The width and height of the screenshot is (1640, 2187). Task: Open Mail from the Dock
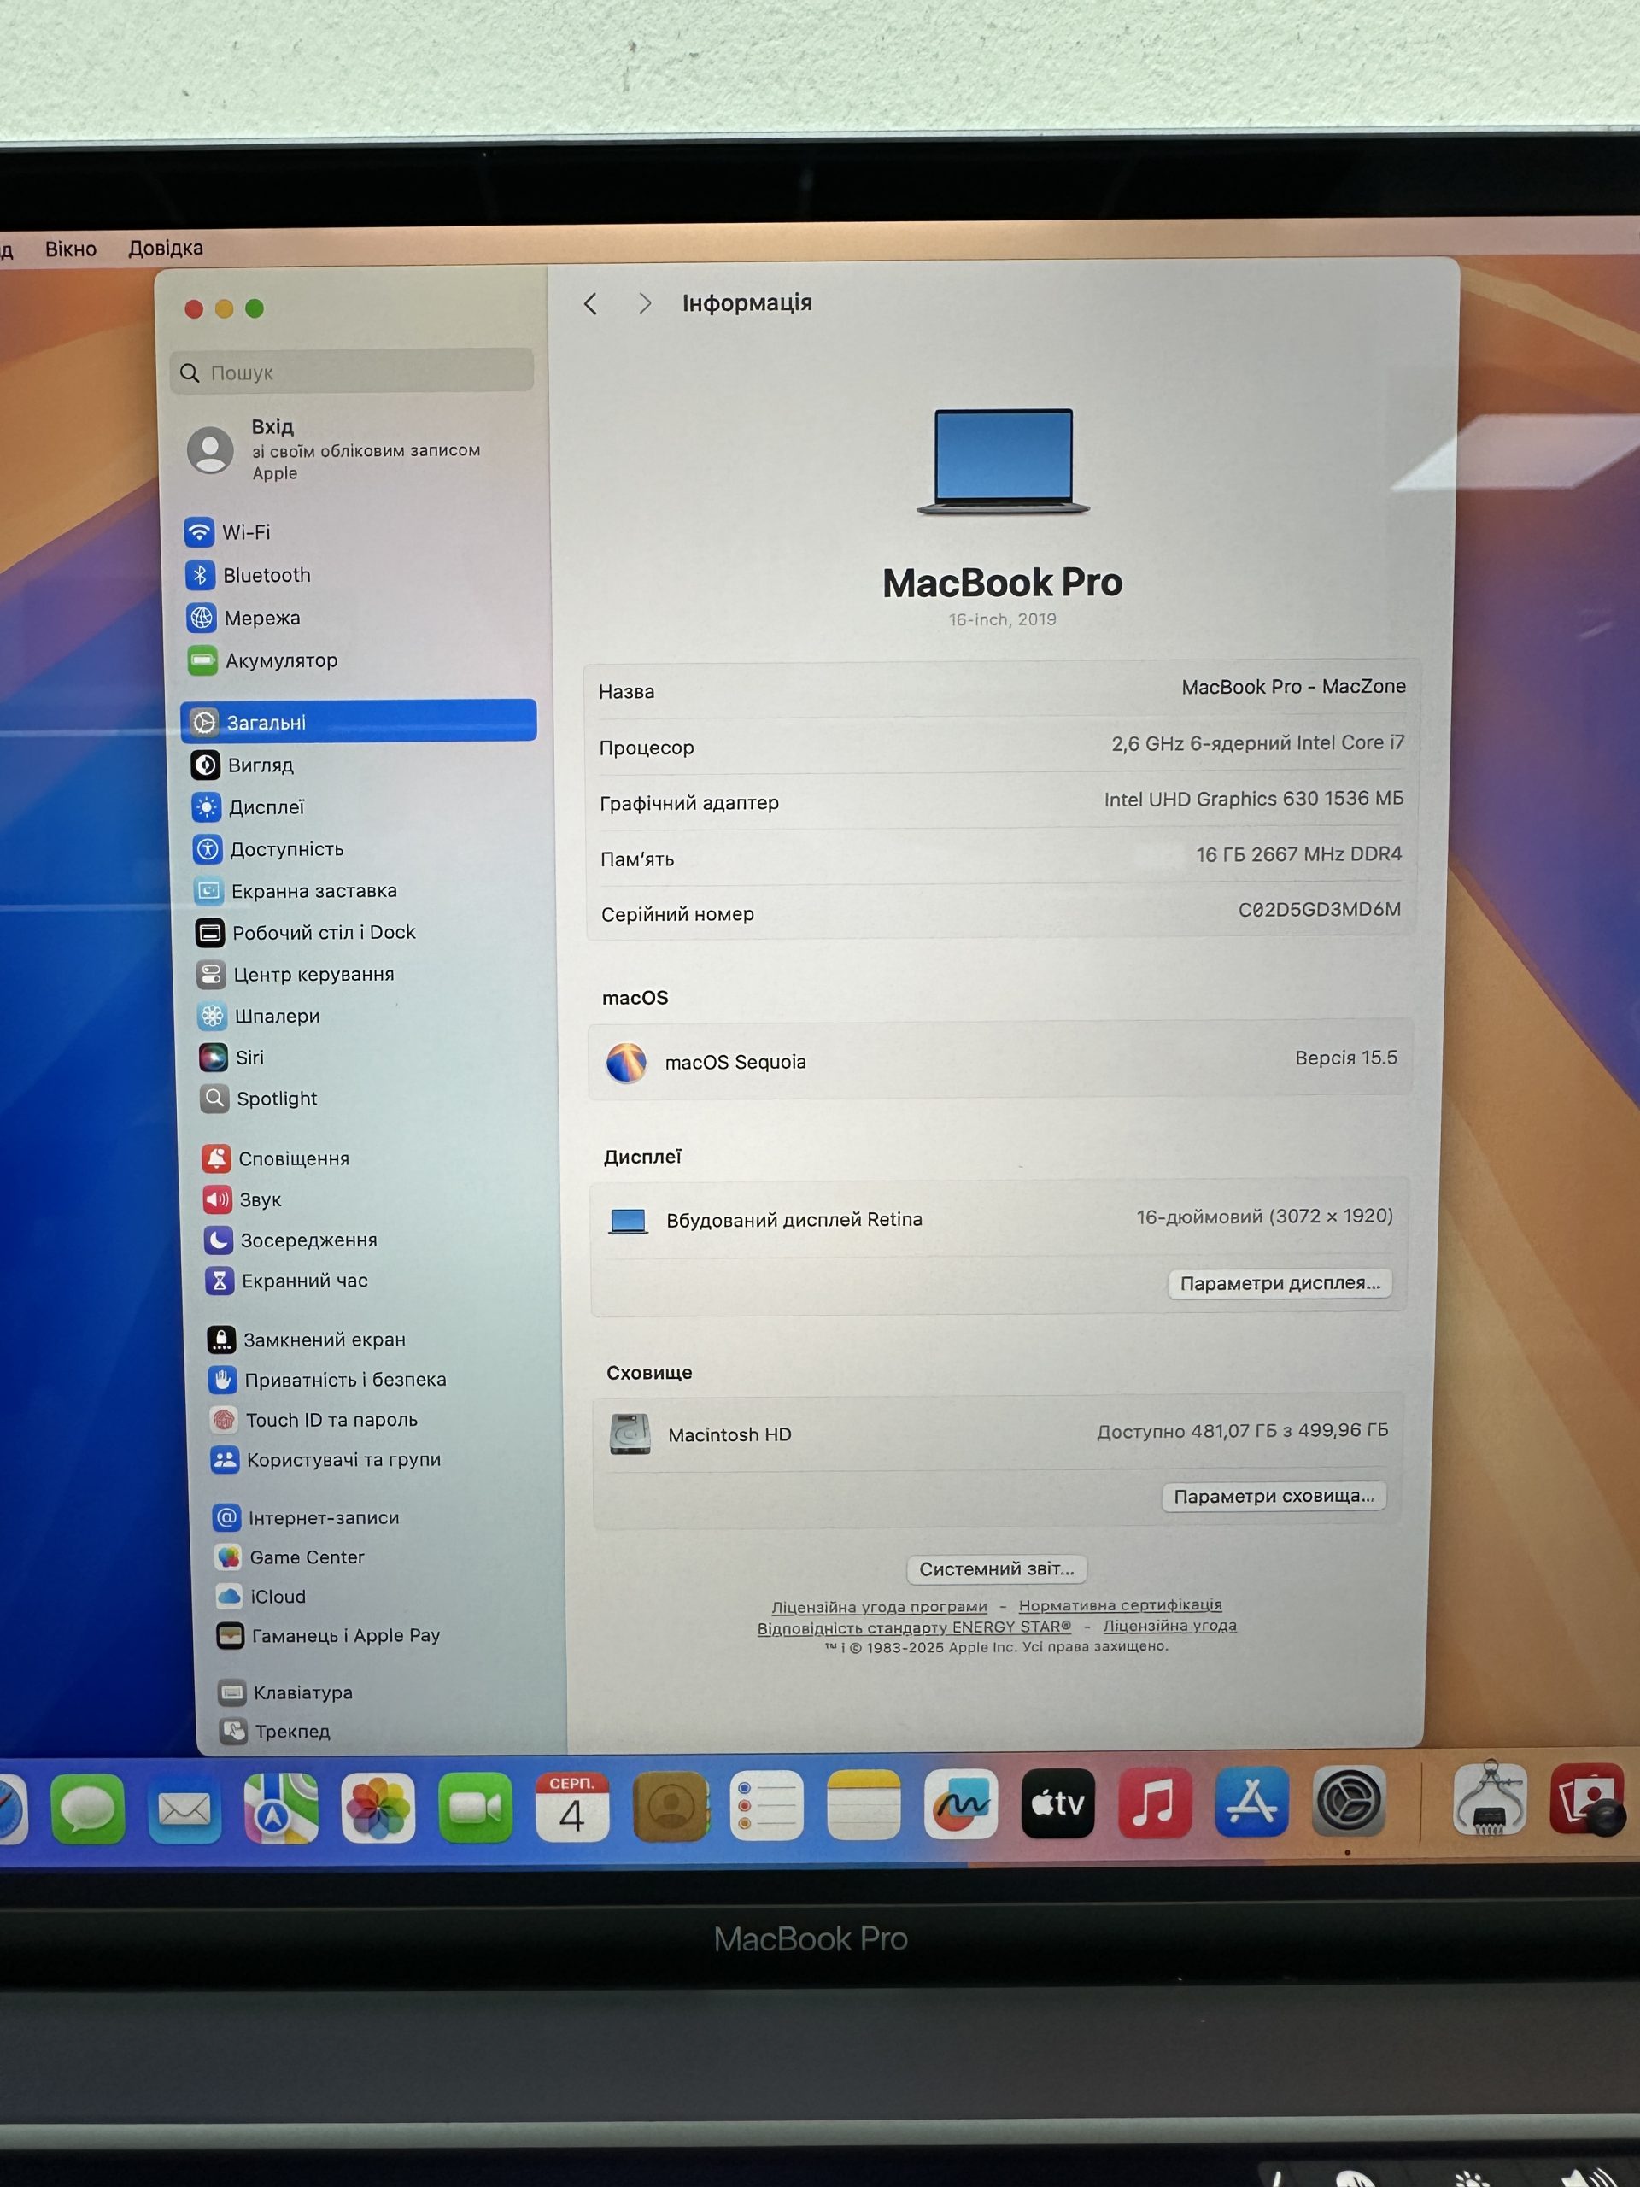tap(184, 1809)
